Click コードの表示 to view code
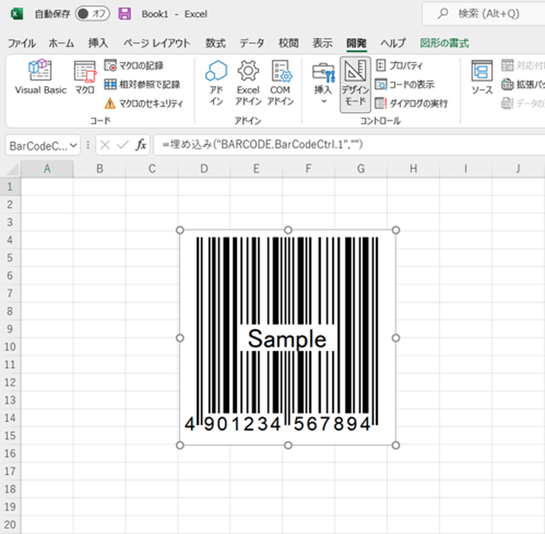 [405, 84]
